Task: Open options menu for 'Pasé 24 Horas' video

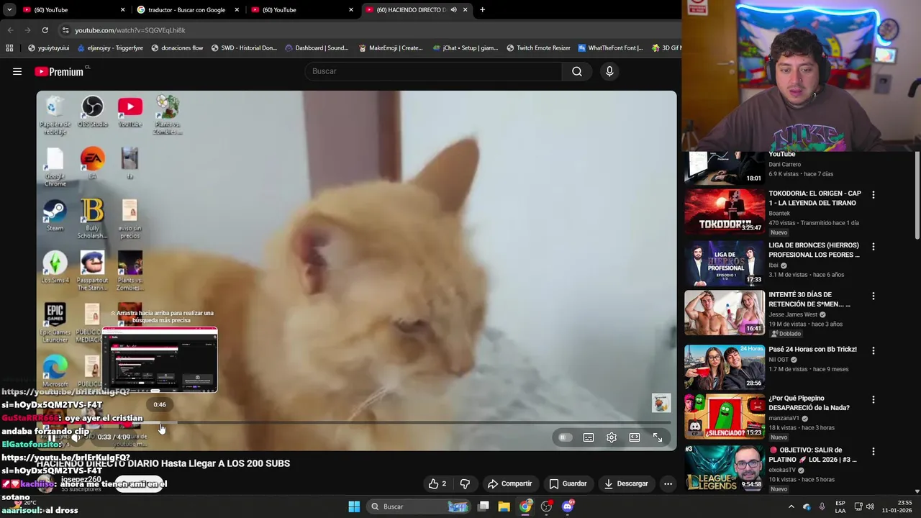Action: [x=874, y=350]
